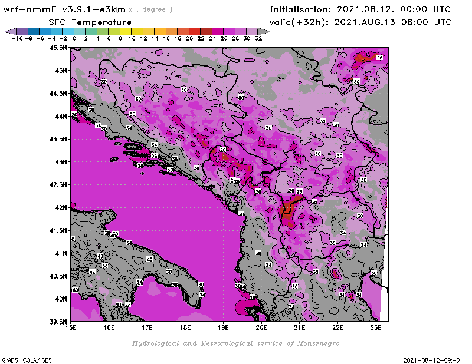Click the purple -10 to -8 legend swatch
472x364 pixels.
point(22,31)
